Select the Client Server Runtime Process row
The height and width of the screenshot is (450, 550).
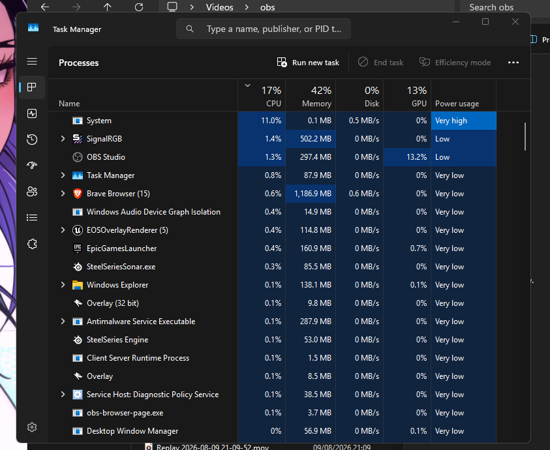click(x=273, y=358)
